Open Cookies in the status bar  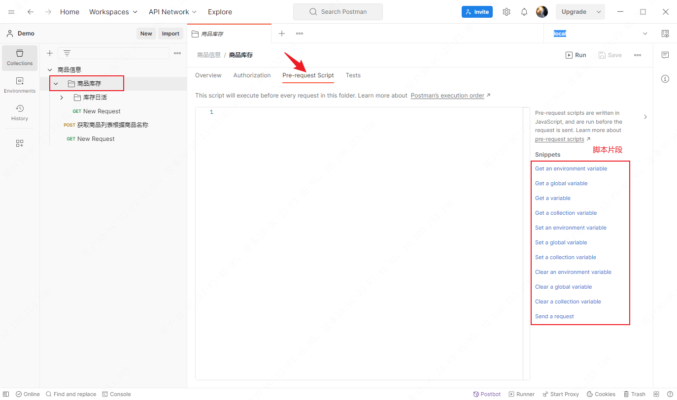tap(601, 394)
